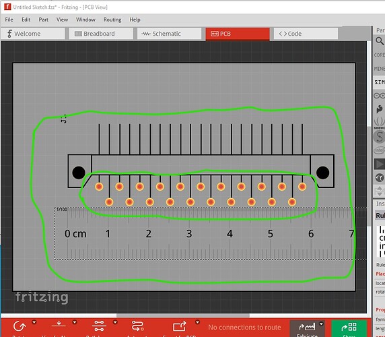Open the parts search magnifier
The width and height of the screenshot is (385, 337).
pyautogui.click(x=380, y=41)
